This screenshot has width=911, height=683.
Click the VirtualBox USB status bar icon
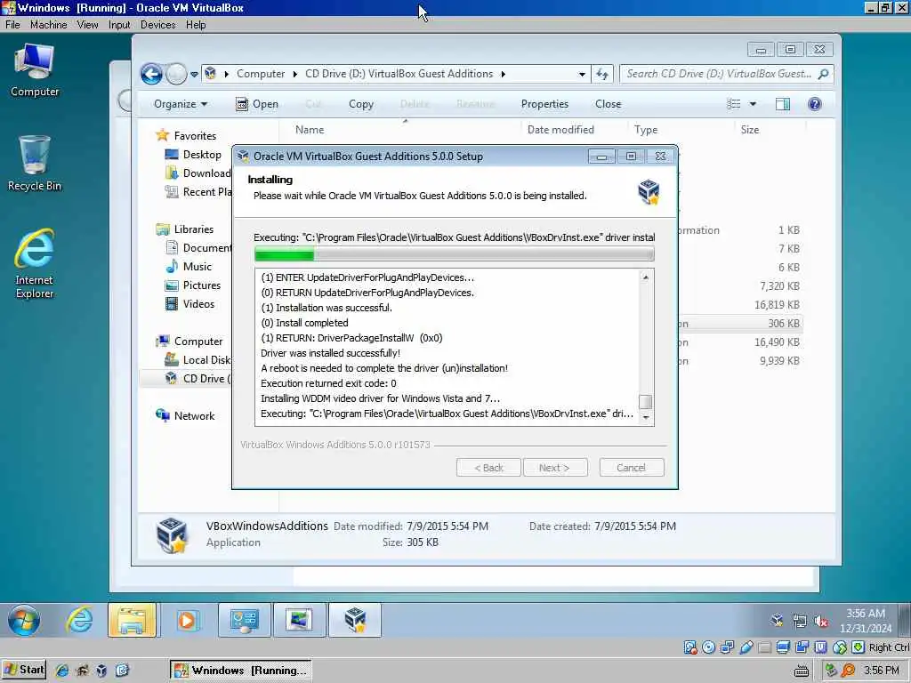746,647
